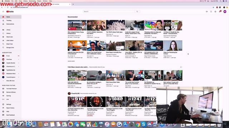Open Hayden Bowles subscription channel
Viewport: 229px width, 128px height.
(11, 63)
